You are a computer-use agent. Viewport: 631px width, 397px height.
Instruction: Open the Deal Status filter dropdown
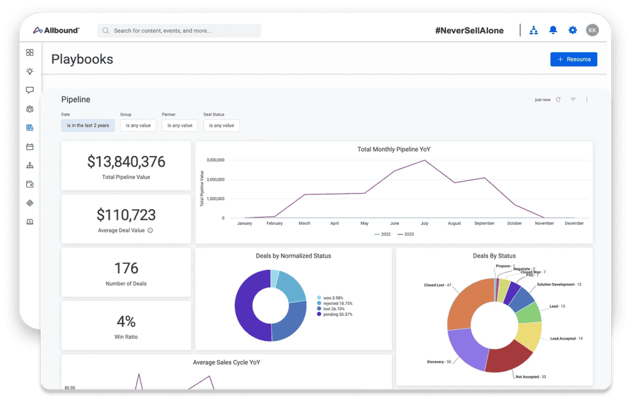pyautogui.click(x=221, y=125)
